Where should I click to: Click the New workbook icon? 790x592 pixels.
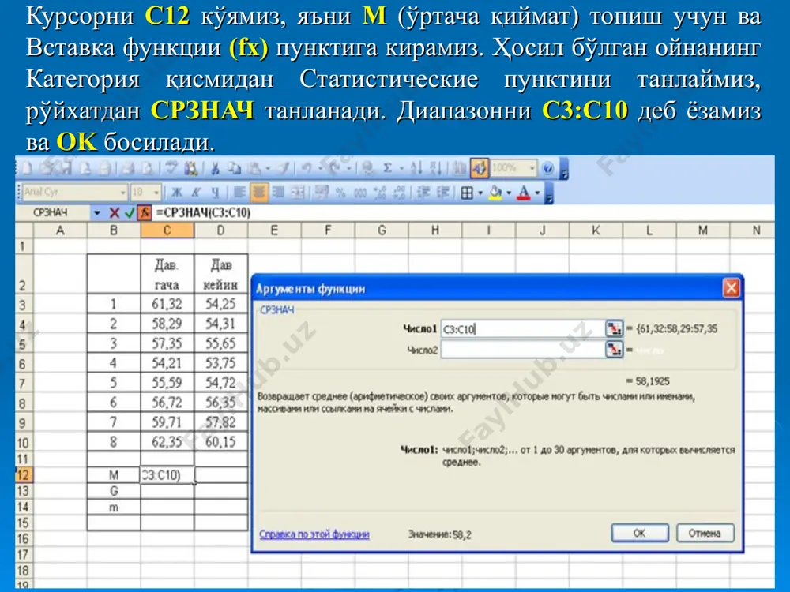pos(27,169)
